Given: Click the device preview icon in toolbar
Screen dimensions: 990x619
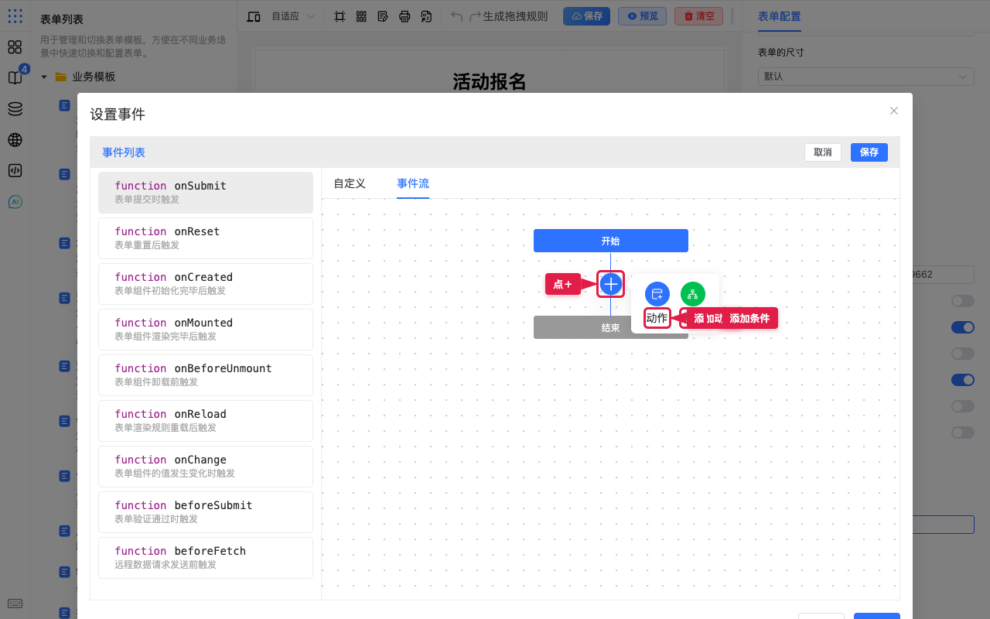Looking at the screenshot, I should [254, 16].
